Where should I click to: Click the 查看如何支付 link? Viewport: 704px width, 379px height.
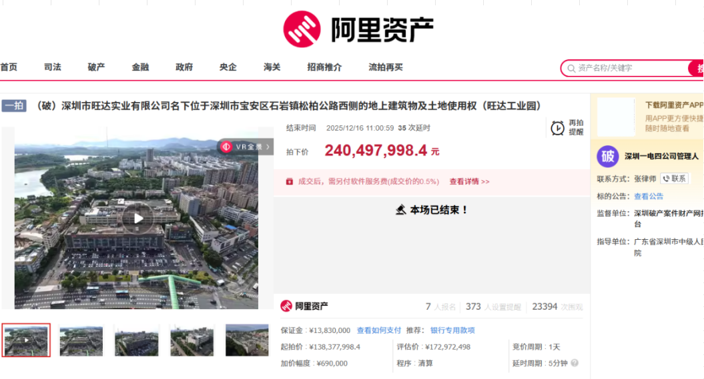tap(379, 330)
